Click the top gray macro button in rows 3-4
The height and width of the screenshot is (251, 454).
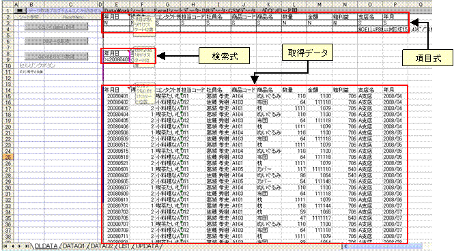click(x=56, y=27)
